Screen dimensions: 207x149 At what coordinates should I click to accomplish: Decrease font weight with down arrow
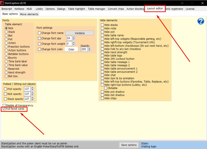coord(74,45)
